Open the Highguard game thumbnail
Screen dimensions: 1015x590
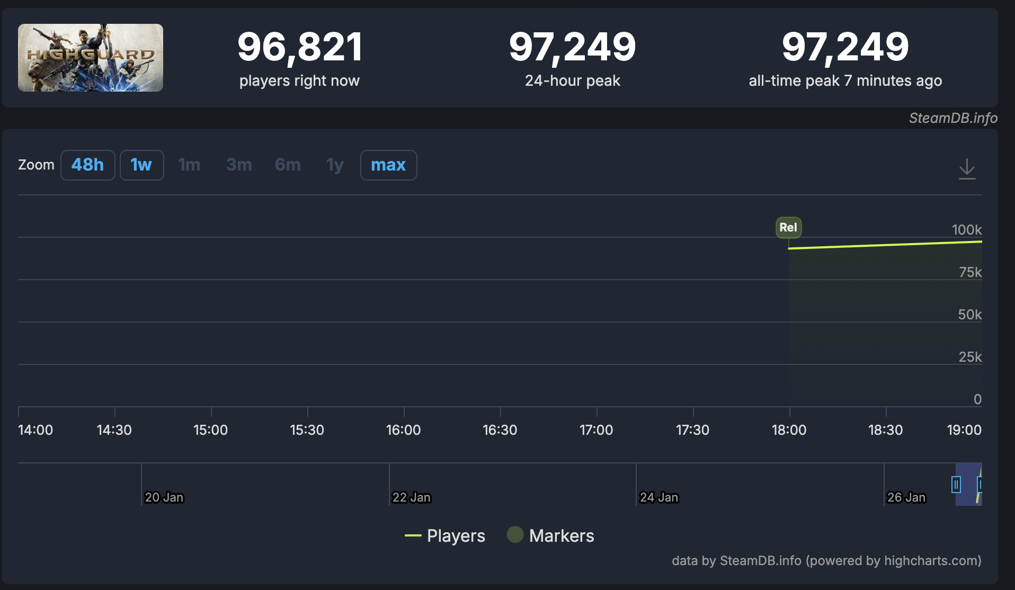tap(91, 58)
